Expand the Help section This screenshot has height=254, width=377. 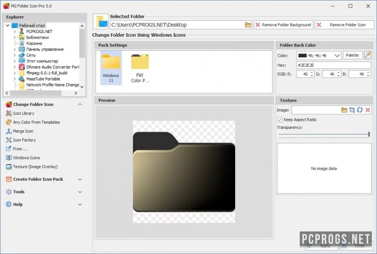[x=80, y=205]
